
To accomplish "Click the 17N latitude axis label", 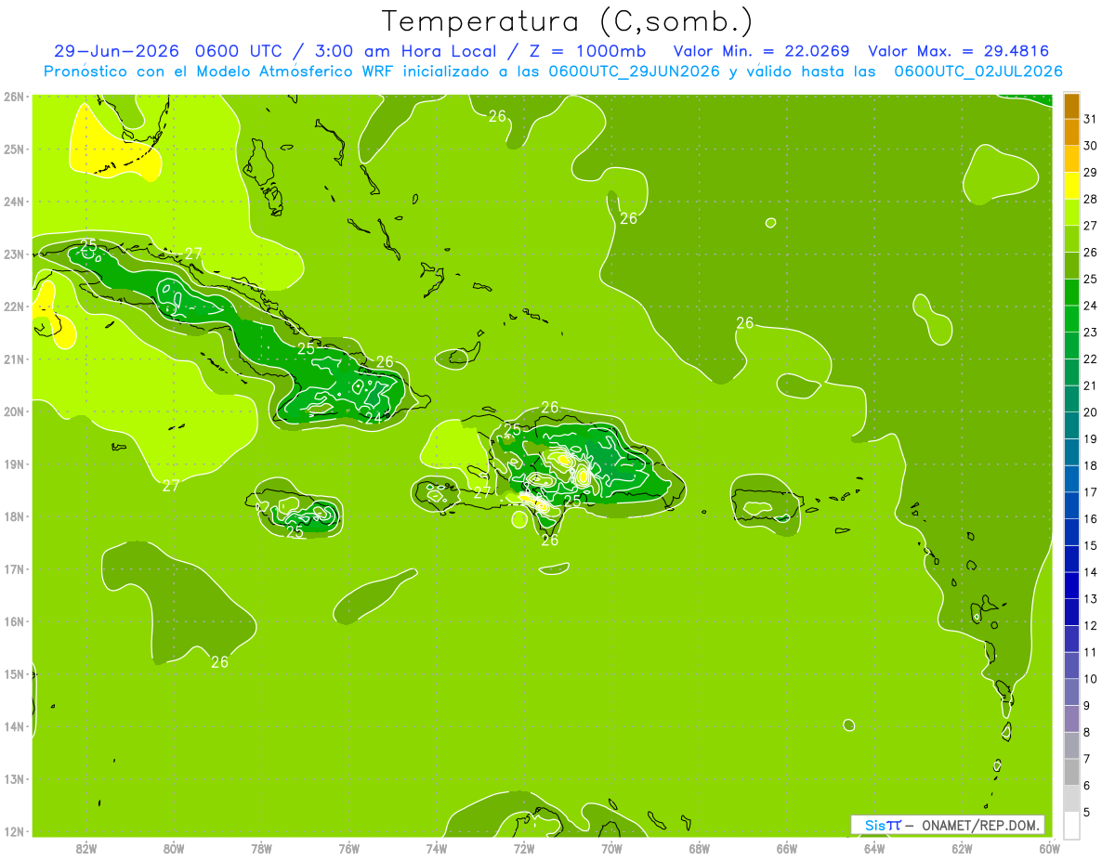I will pos(13,569).
